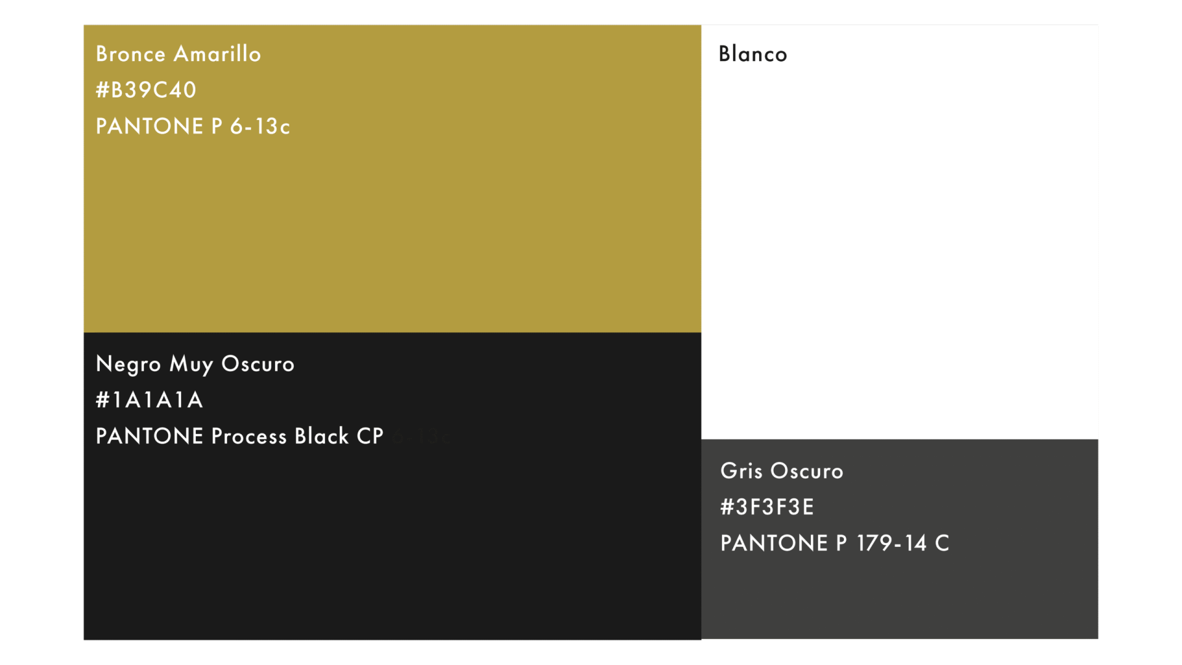The height and width of the screenshot is (665, 1182).
Task: Select the Bronce Amarillo title text
Action: [179, 54]
